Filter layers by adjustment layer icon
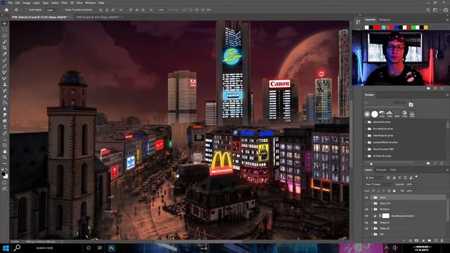450x253 pixels. point(394,178)
